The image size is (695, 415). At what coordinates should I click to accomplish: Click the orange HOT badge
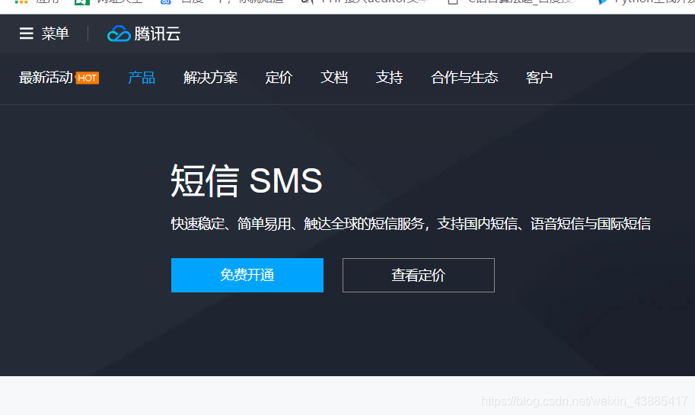point(88,78)
